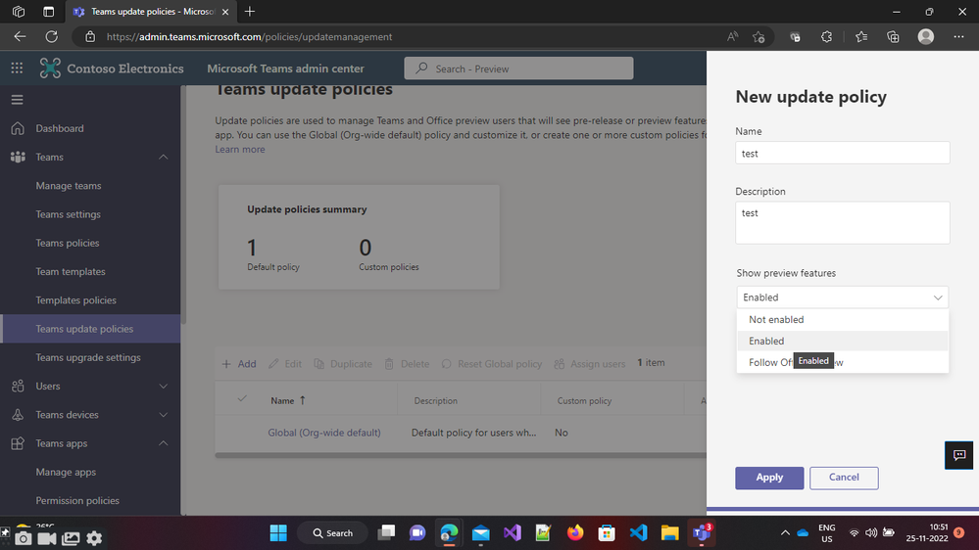Click the Description text area

[842, 222]
